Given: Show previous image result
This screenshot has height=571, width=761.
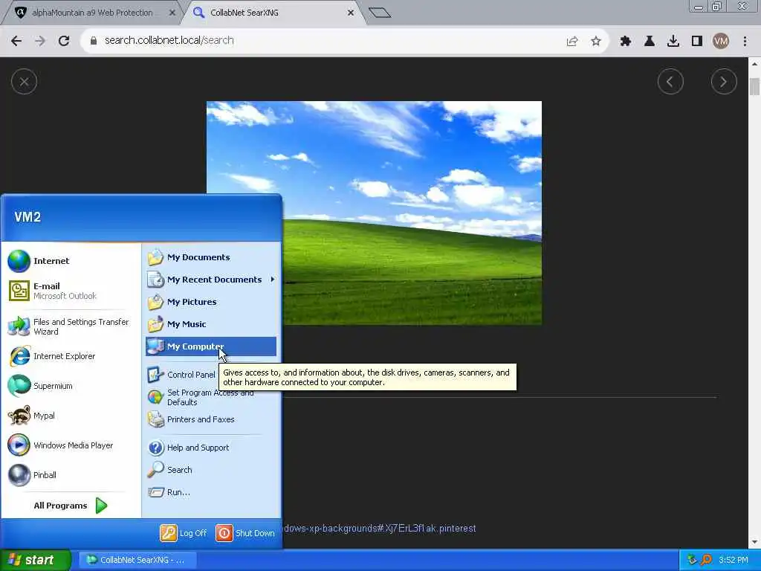Looking at the screenshot, I should pos(670,82).
